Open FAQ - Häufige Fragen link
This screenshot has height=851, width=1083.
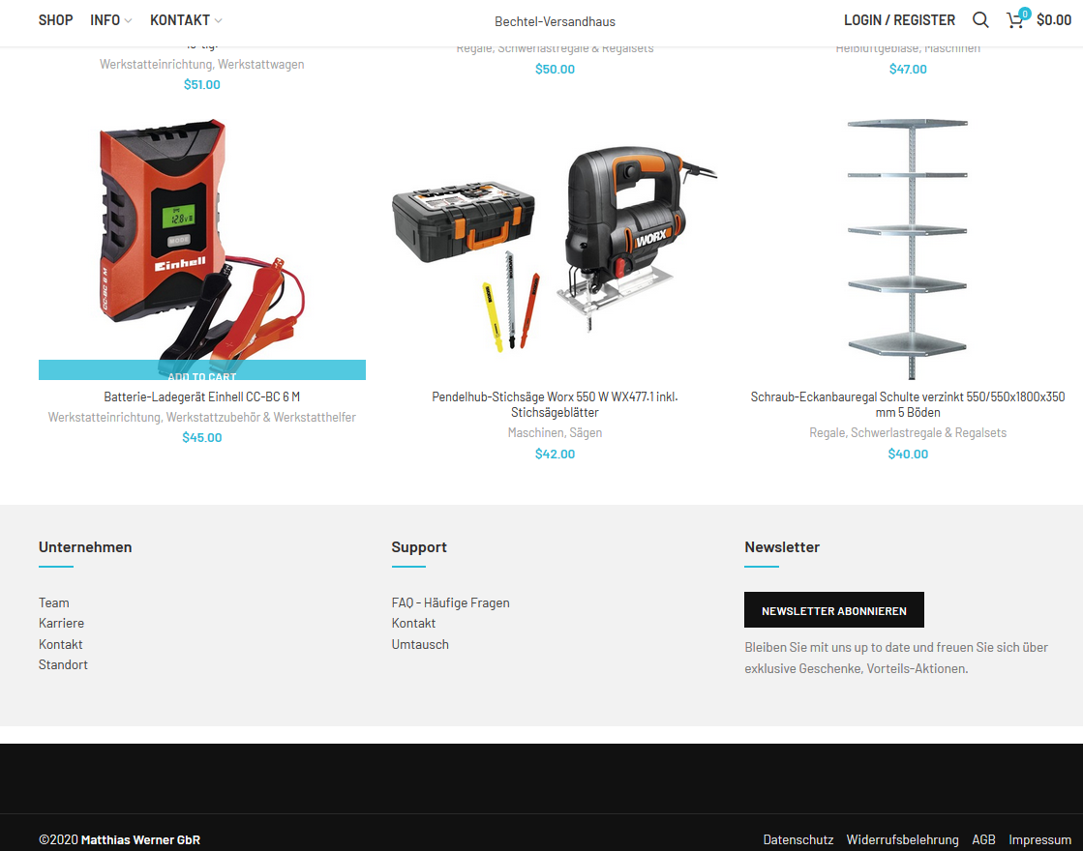click(450, 602)
